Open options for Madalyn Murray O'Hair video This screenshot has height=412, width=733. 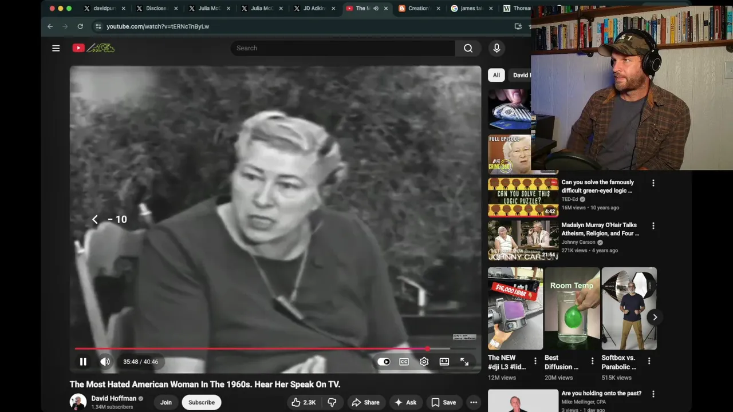pos(653,226)
